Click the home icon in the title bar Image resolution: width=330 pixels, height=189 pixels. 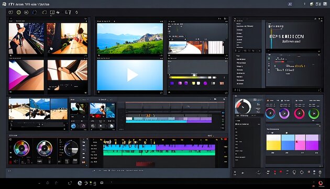[4, 4]
